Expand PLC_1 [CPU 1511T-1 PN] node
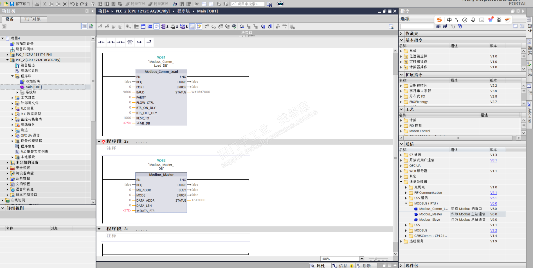Screen dimensions: 533x268 tap(8, 55)
